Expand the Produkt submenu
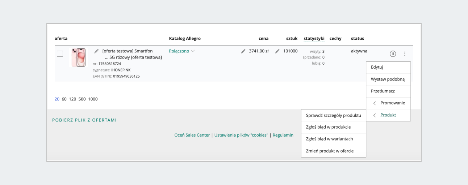Screen dimensions: 468x185 pyautogui.click(x=388, y=115)
